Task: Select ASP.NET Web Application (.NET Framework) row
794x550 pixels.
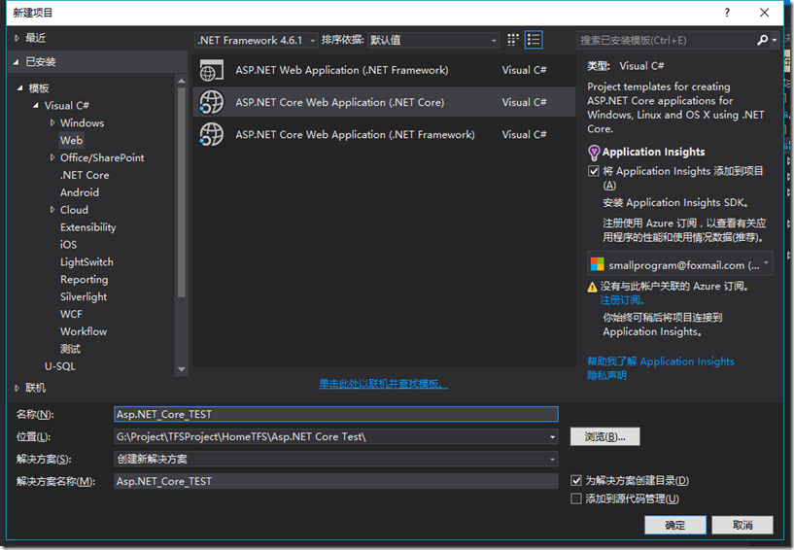Action: (x=384, y=70)
